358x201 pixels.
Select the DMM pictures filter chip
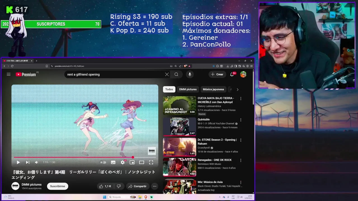pyautogui.click(x=188, y=89)
